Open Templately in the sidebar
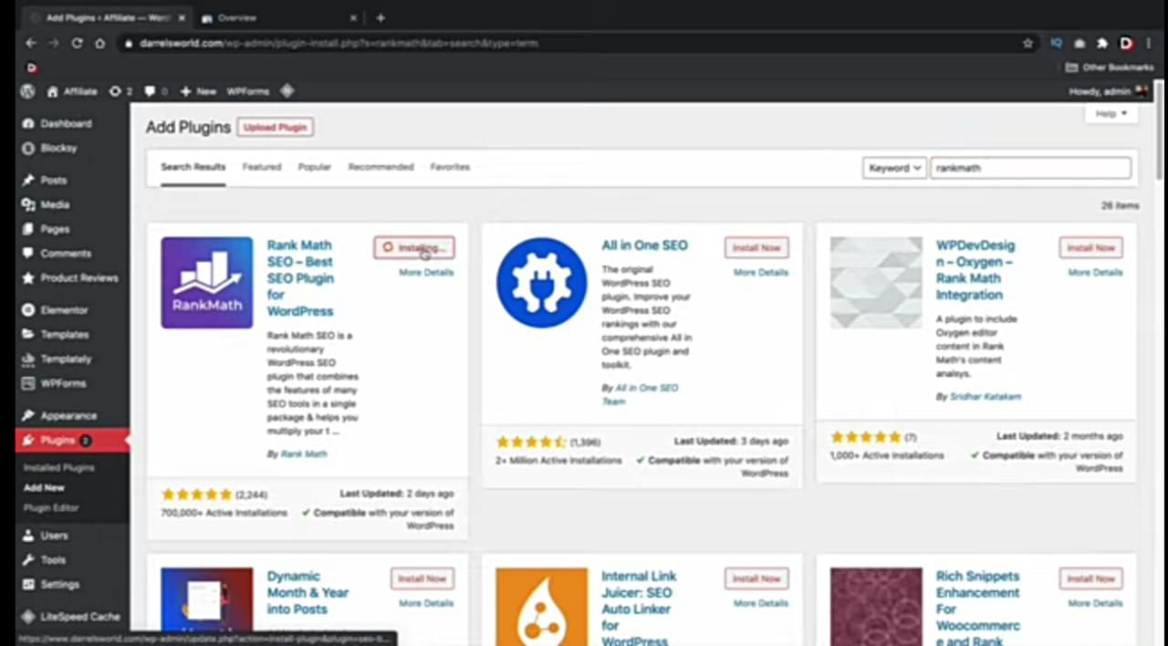The image size is (1168, 646). pyautogui.click(x=65, y=359)
